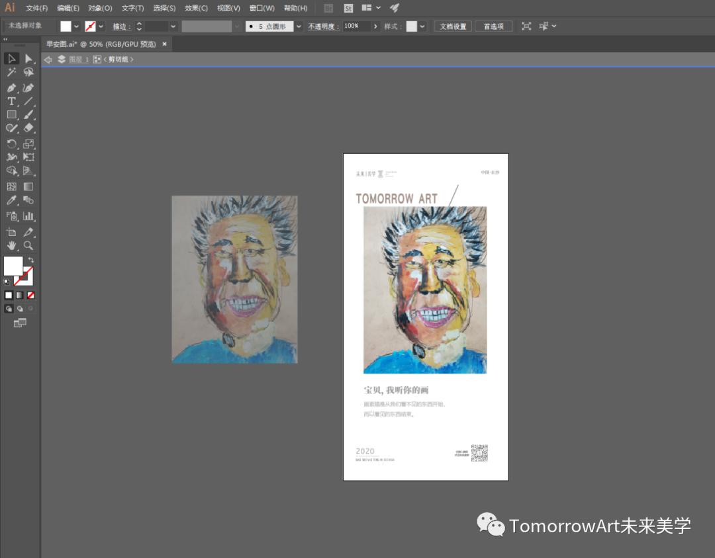The height and width of the screenshot is (558, 715).
Task: Select the Magic Wand tool
Action: 11,72
